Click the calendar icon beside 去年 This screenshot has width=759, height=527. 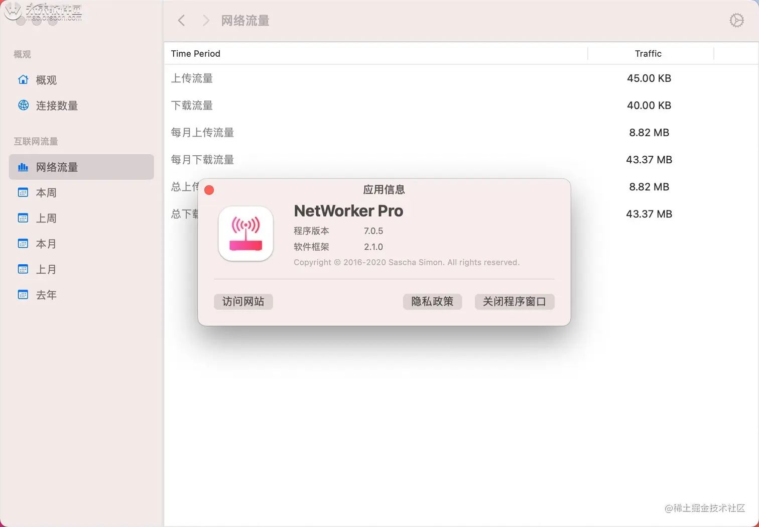pos(23,295)
